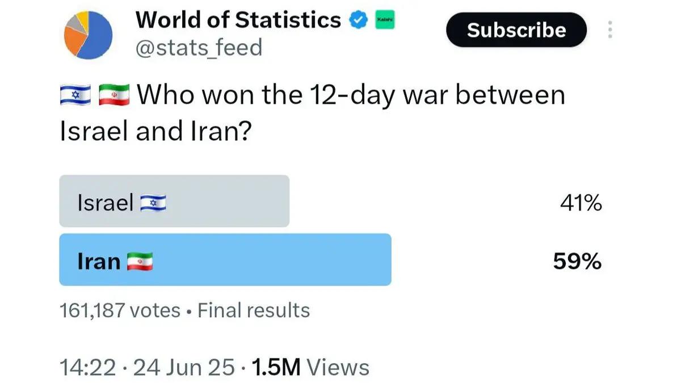Click the @stats_feed handle
The height and width of the screenshot is (383, 681).
coord(199,47)
